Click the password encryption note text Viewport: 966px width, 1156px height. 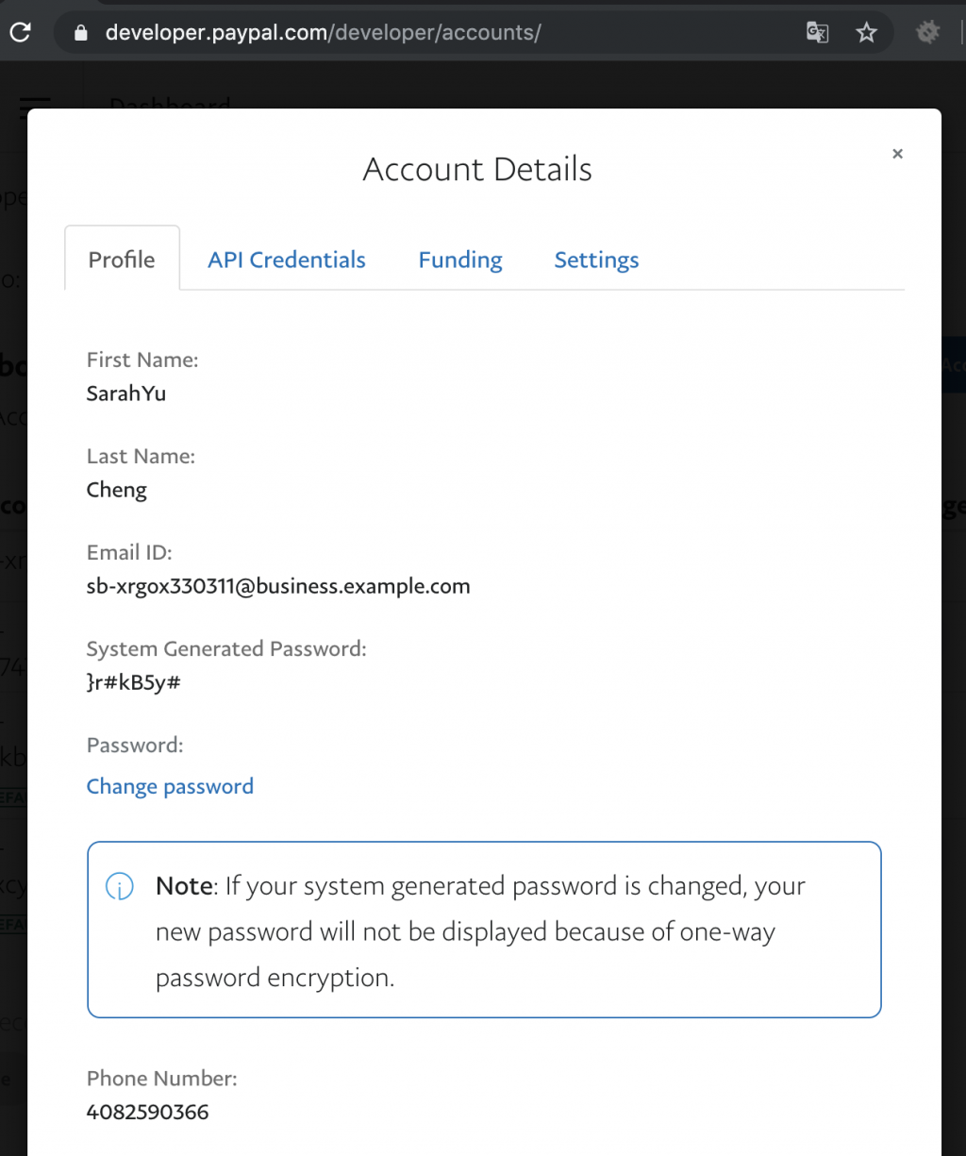480,931
